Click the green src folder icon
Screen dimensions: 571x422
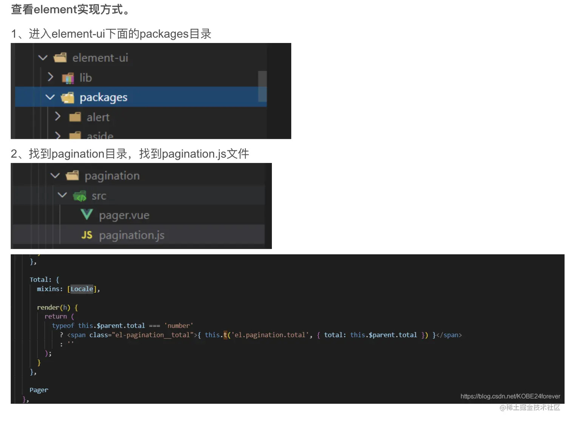[80, 196]
